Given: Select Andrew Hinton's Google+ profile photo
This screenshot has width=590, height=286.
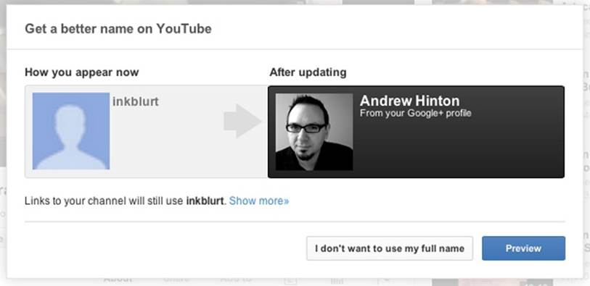Looking at the screenshot, I should coord(314,132).
